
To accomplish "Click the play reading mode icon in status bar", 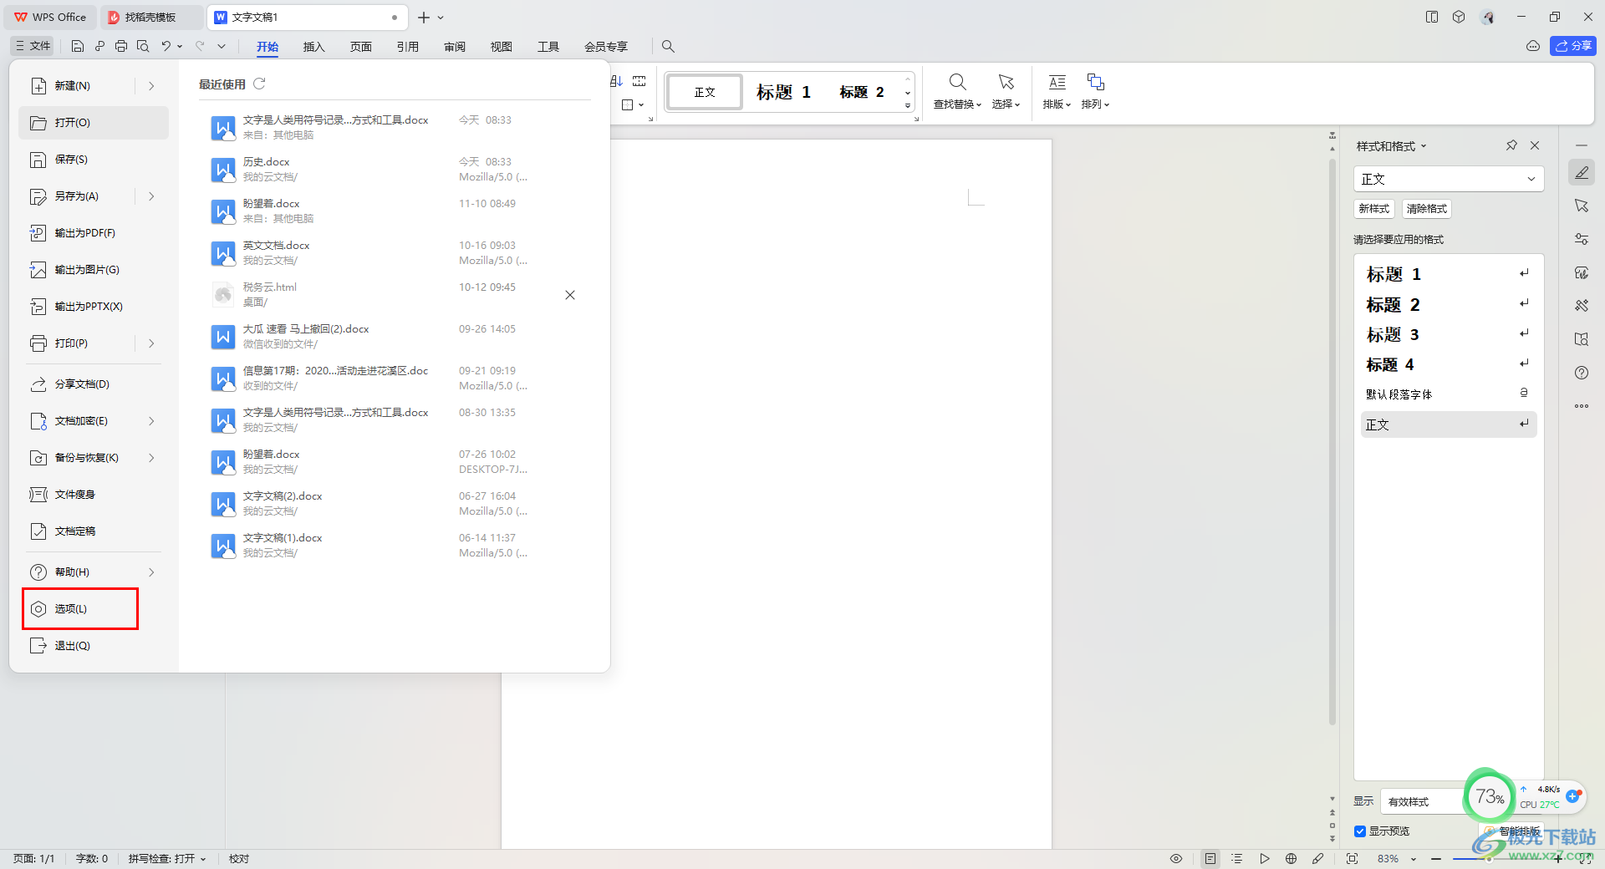I will pyautogui.click(x=1265, y=858).
